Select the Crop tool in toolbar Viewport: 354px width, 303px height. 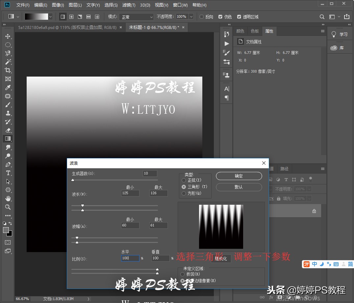point(8,70)
